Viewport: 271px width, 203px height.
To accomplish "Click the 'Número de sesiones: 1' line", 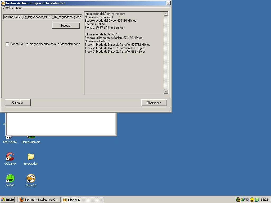I will (99, 17).
